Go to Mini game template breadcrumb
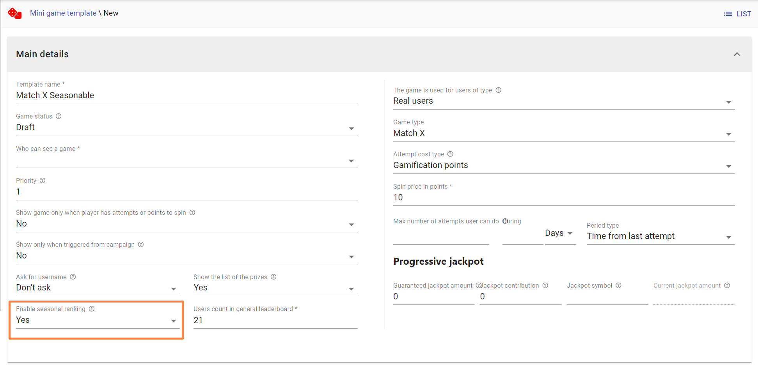 pos(63,13)
